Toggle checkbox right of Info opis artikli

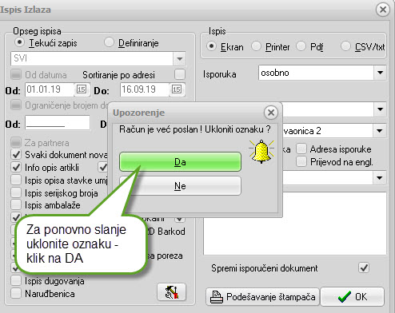click(103, 167)
